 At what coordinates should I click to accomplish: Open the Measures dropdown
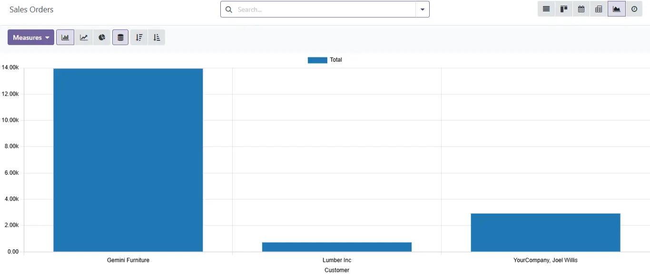point(31,38)
